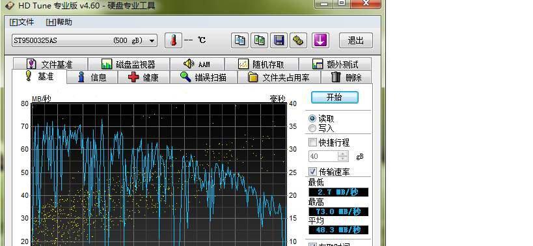Select the 读取 read radio button
The image size is (533, 246).
coord(321,118)
